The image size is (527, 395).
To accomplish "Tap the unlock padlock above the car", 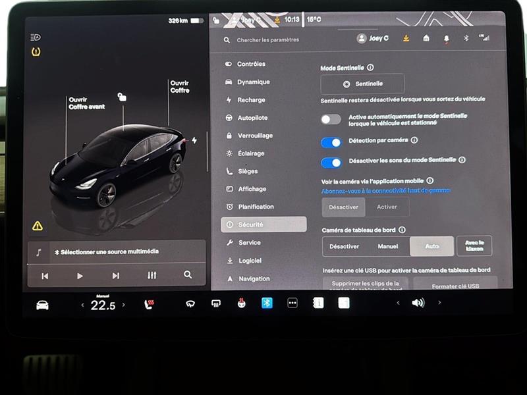I will pyautogui.click(x=122, y=97).
